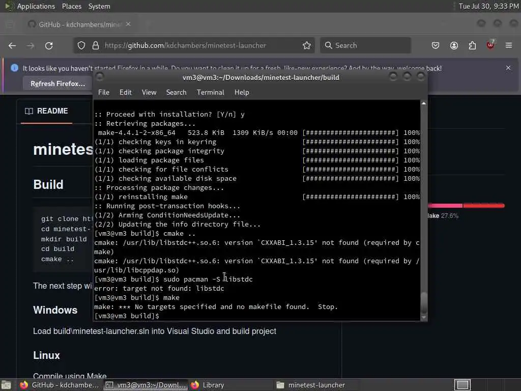Focus the Firefox search box
This screenshot has width=521, height=391.
pos(365,45)
